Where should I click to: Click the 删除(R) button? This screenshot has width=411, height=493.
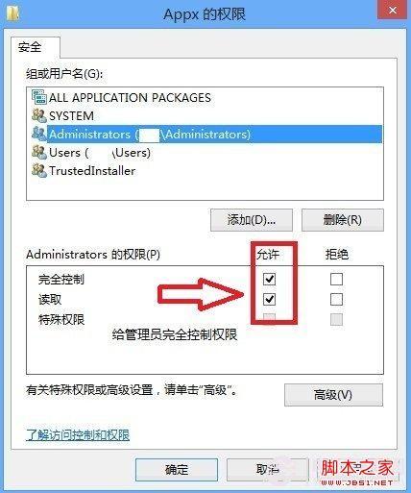coord(343,220)
